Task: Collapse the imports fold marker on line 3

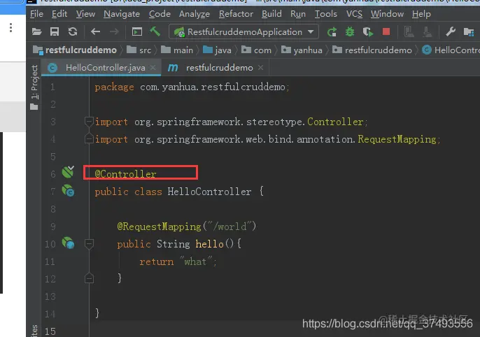Action: [89, 122]
